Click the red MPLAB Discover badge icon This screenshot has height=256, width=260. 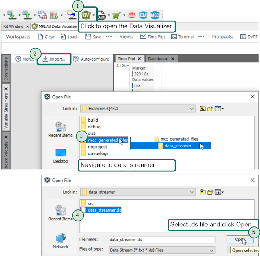click(x=132, y=15)
